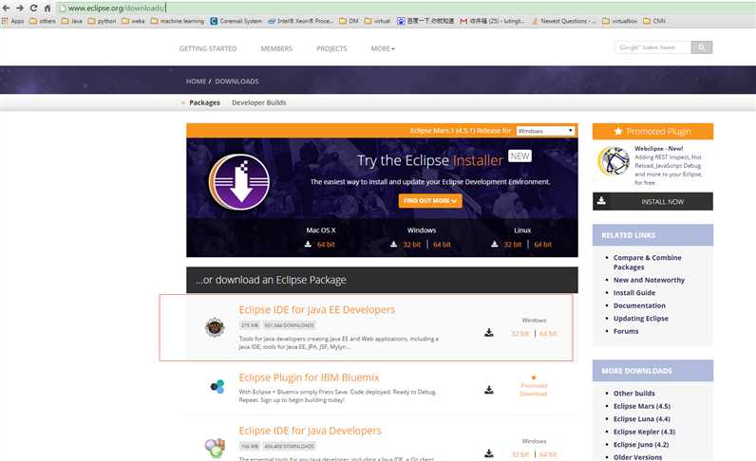
Task: Open the 'others' bookmark folder
Action: click(43, 21)
